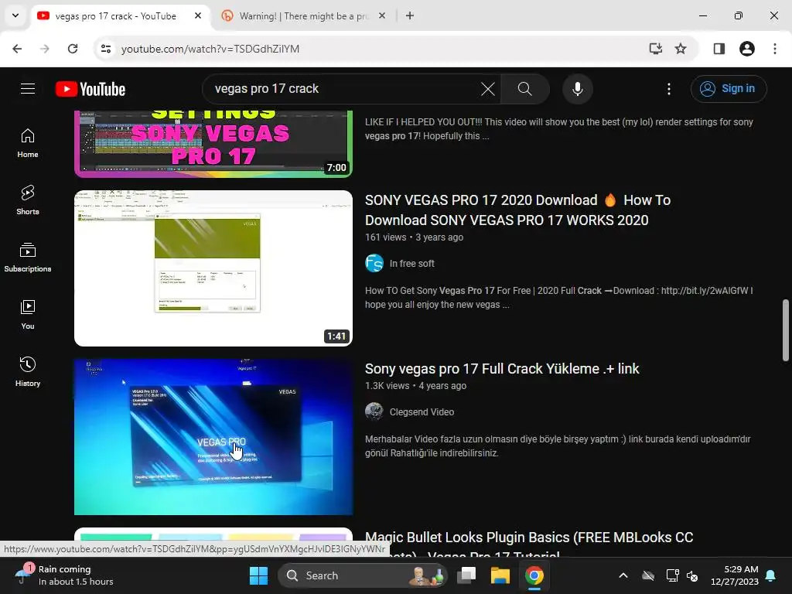The width and height of the screenshot is (792, 594).
Task: Click the Clegsend Video channel avatar
Action: [374, 411]
